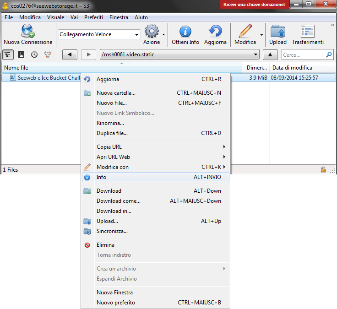Screen dimensions: 337x309
Task: Expand the toolbar overflow chevron
Action: [x=333, y=25]
